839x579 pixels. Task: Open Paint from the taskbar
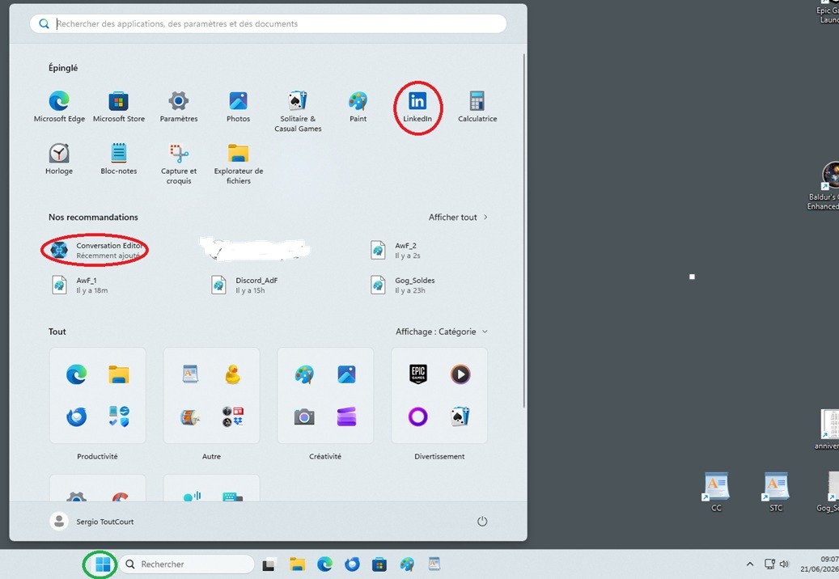pyautogui.click(x=407, y=564)
